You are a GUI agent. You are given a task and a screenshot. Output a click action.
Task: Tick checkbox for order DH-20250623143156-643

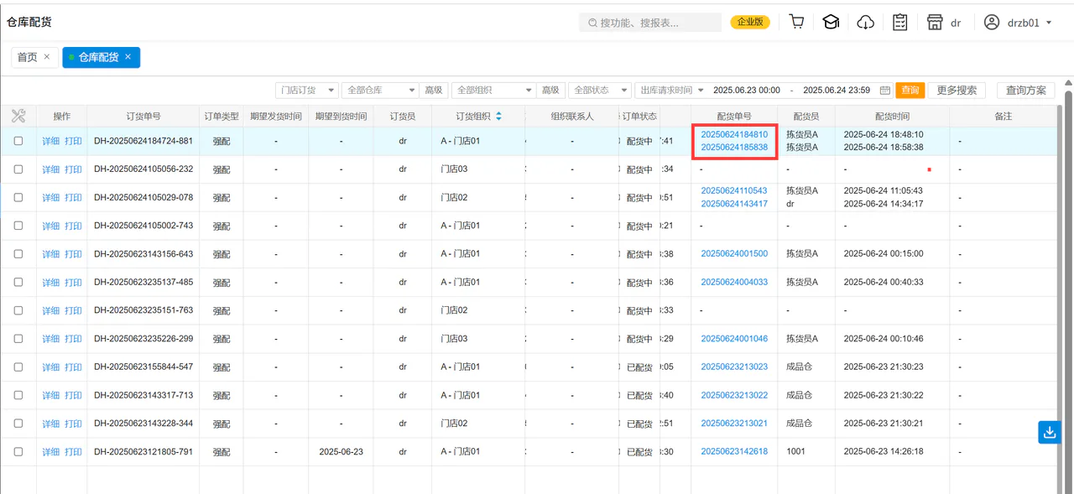(x=18, y=254)
